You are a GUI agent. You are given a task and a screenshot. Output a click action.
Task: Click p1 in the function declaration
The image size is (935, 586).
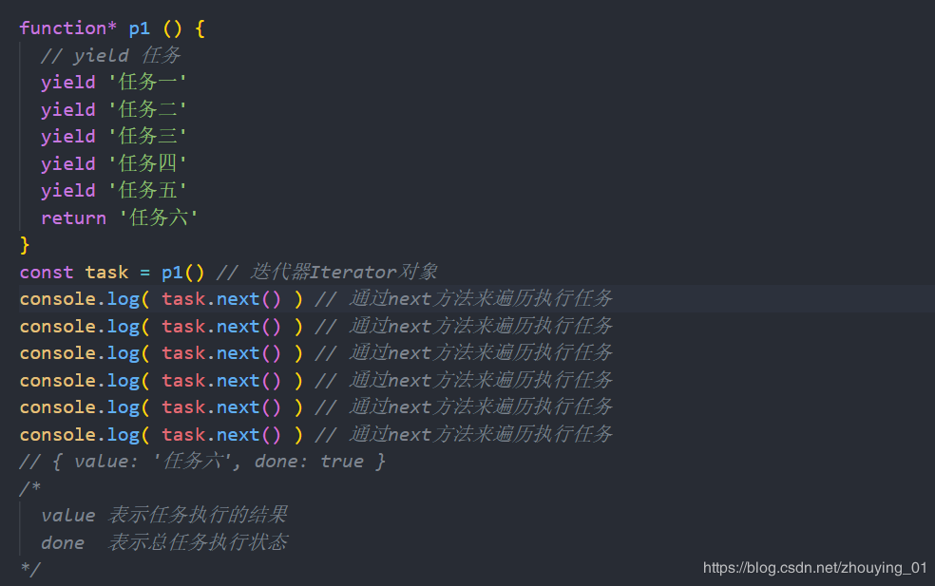(x=139, y=28)
